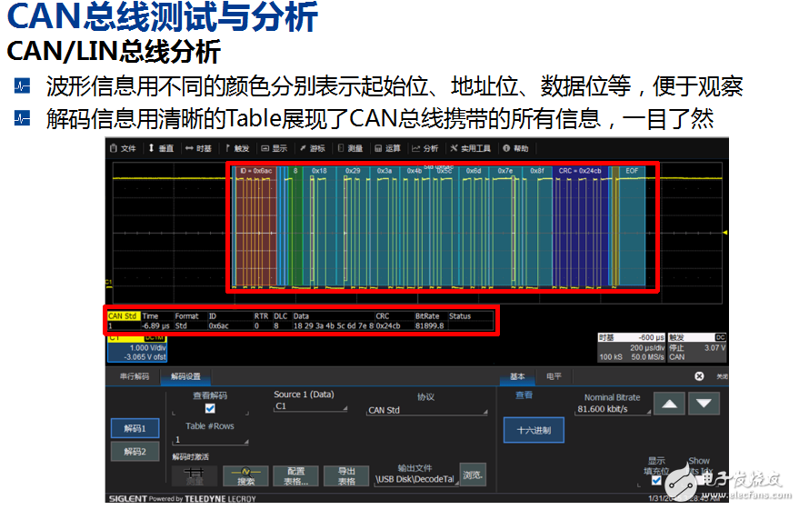The width and height of the screenshot is (799, 510).
Task: Select the 81899.8 BitRate cell
Action: point(430,326)
